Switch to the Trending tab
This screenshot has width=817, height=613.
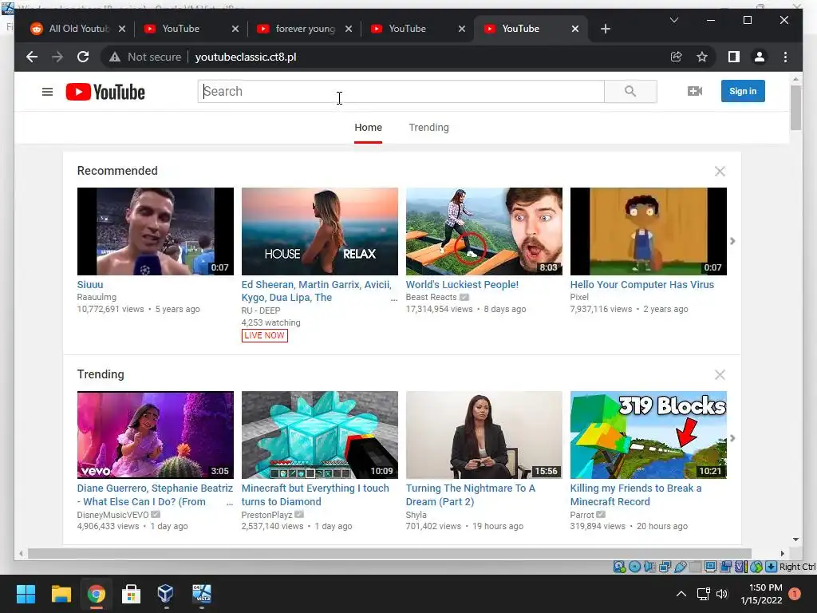tap(428, 127)
